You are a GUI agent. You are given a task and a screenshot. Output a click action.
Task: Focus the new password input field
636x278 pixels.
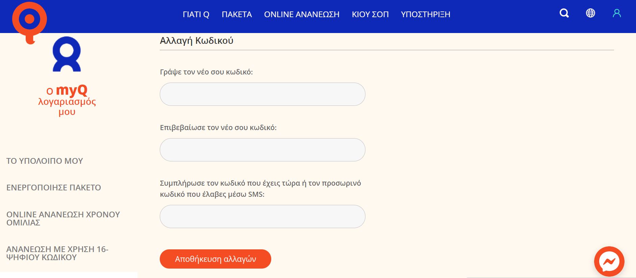[262, 94]
